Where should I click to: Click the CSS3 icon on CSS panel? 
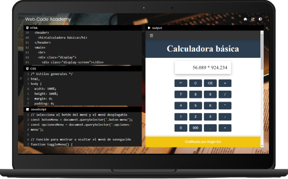(x=27, y=69)
